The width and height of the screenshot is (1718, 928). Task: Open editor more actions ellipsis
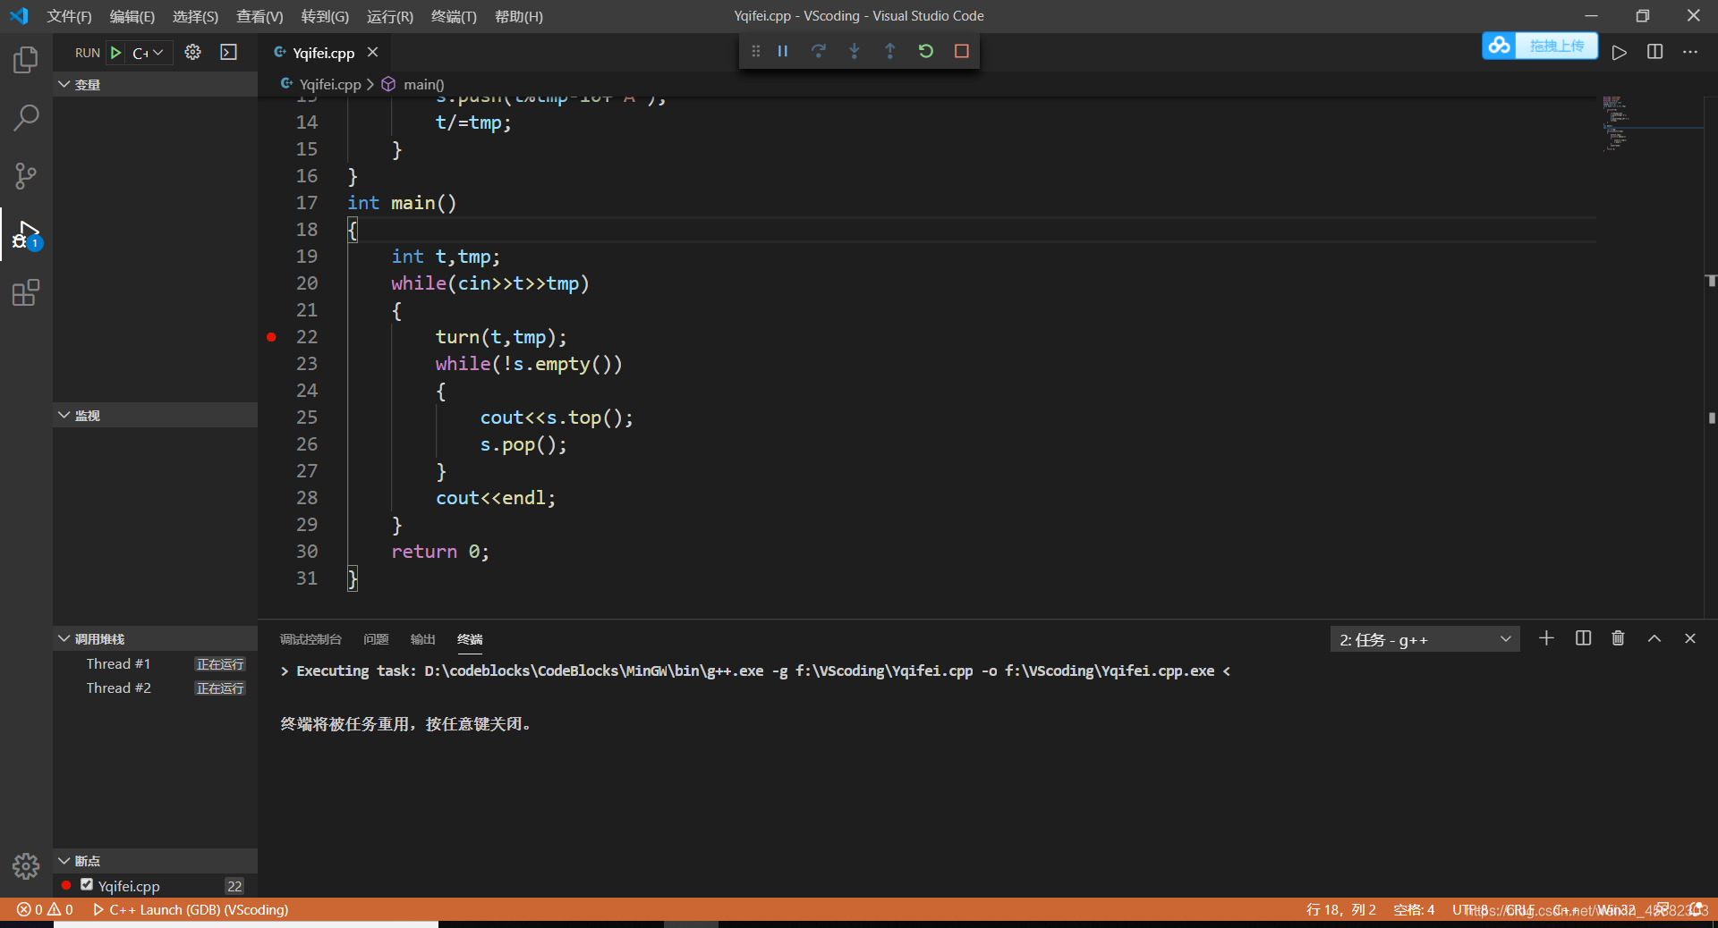[x=1690, y=53]
